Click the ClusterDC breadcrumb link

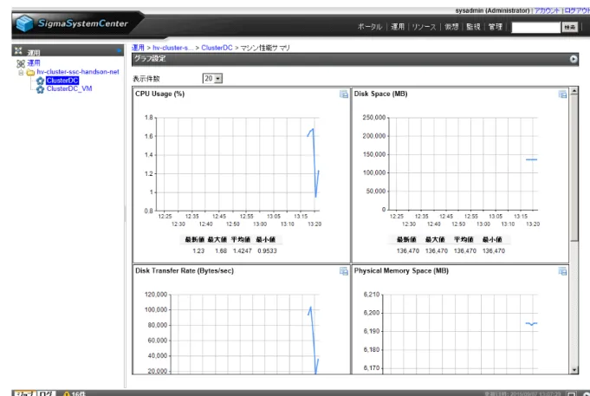(x=217, y=48)
